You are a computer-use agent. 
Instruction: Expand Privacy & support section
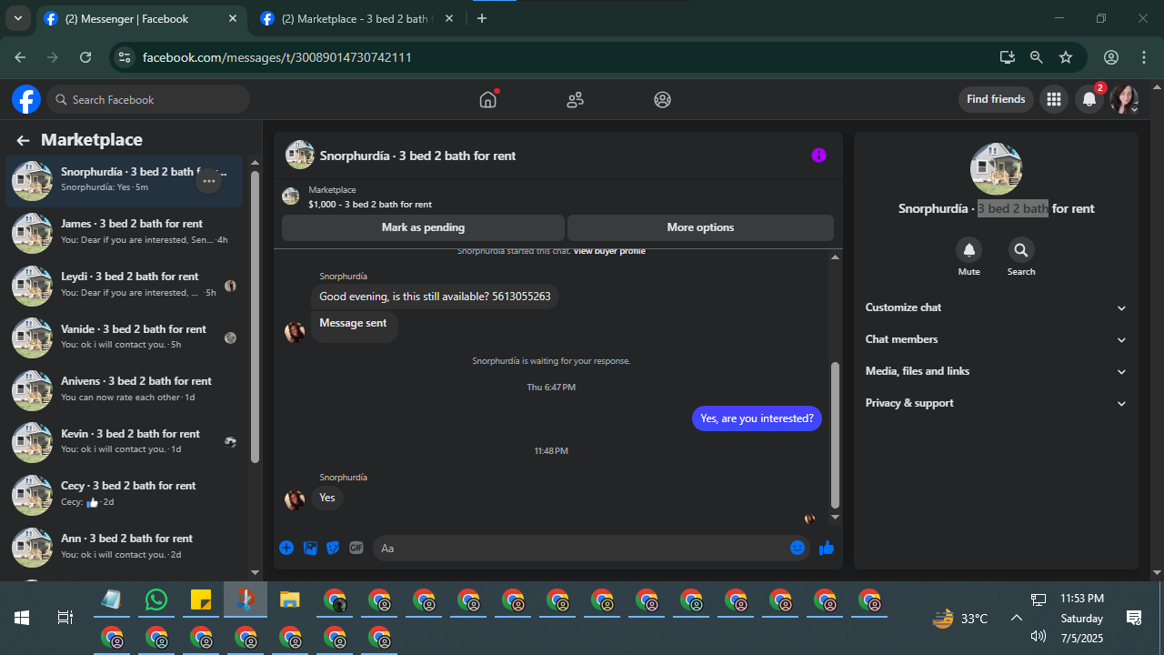[996, 403]
